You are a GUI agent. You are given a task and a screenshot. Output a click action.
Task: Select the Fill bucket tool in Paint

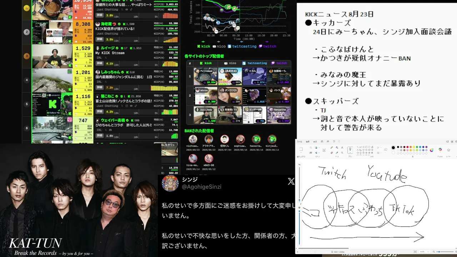point(337,147)
